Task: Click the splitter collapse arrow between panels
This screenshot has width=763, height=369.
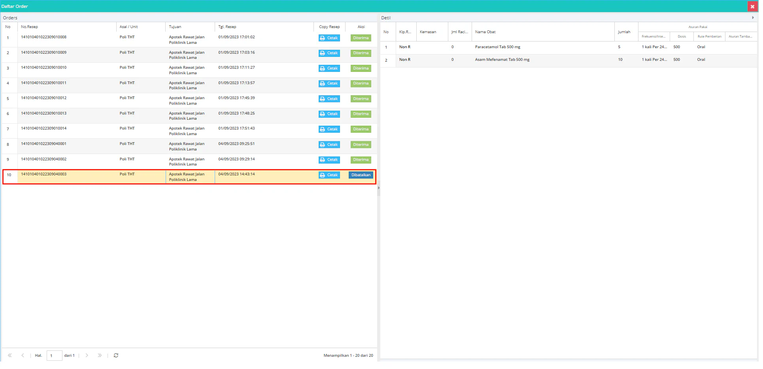Action: (x=378, y=188)
